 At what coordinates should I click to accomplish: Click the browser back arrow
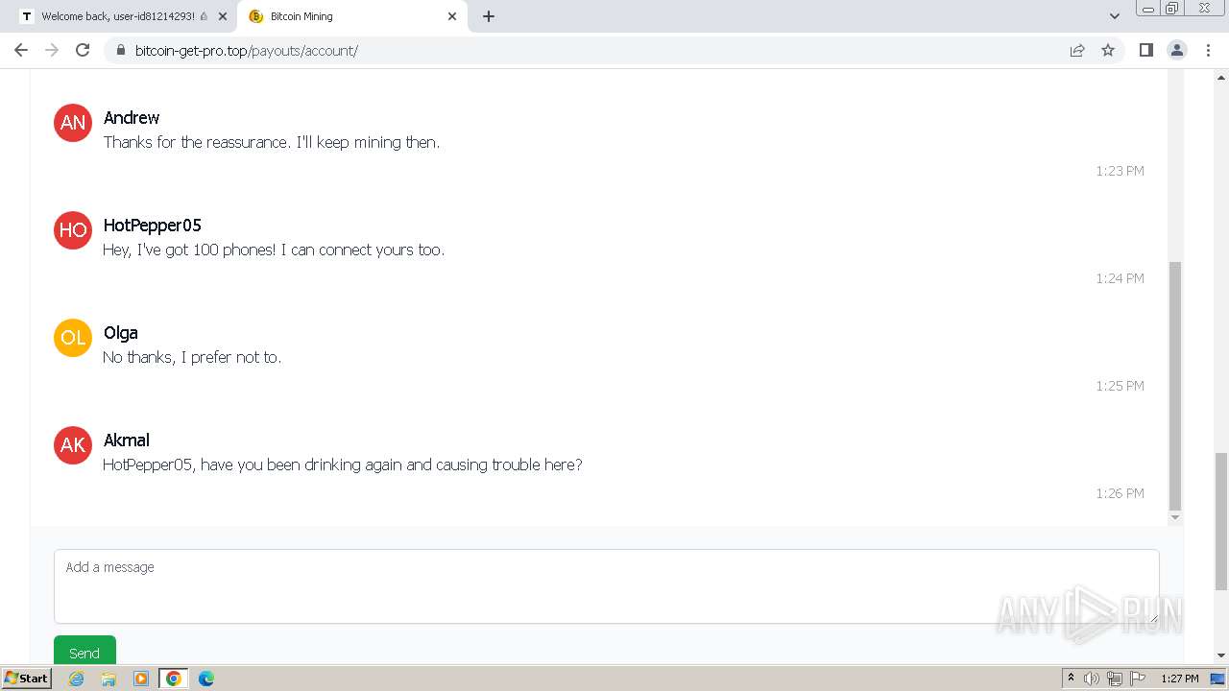tap(21, 50)
